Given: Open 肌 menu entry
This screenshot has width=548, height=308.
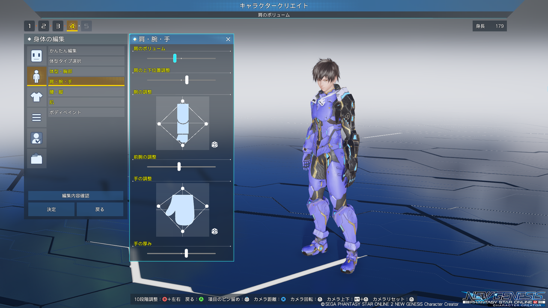Looking at the screenshot, I should [86, 102].
